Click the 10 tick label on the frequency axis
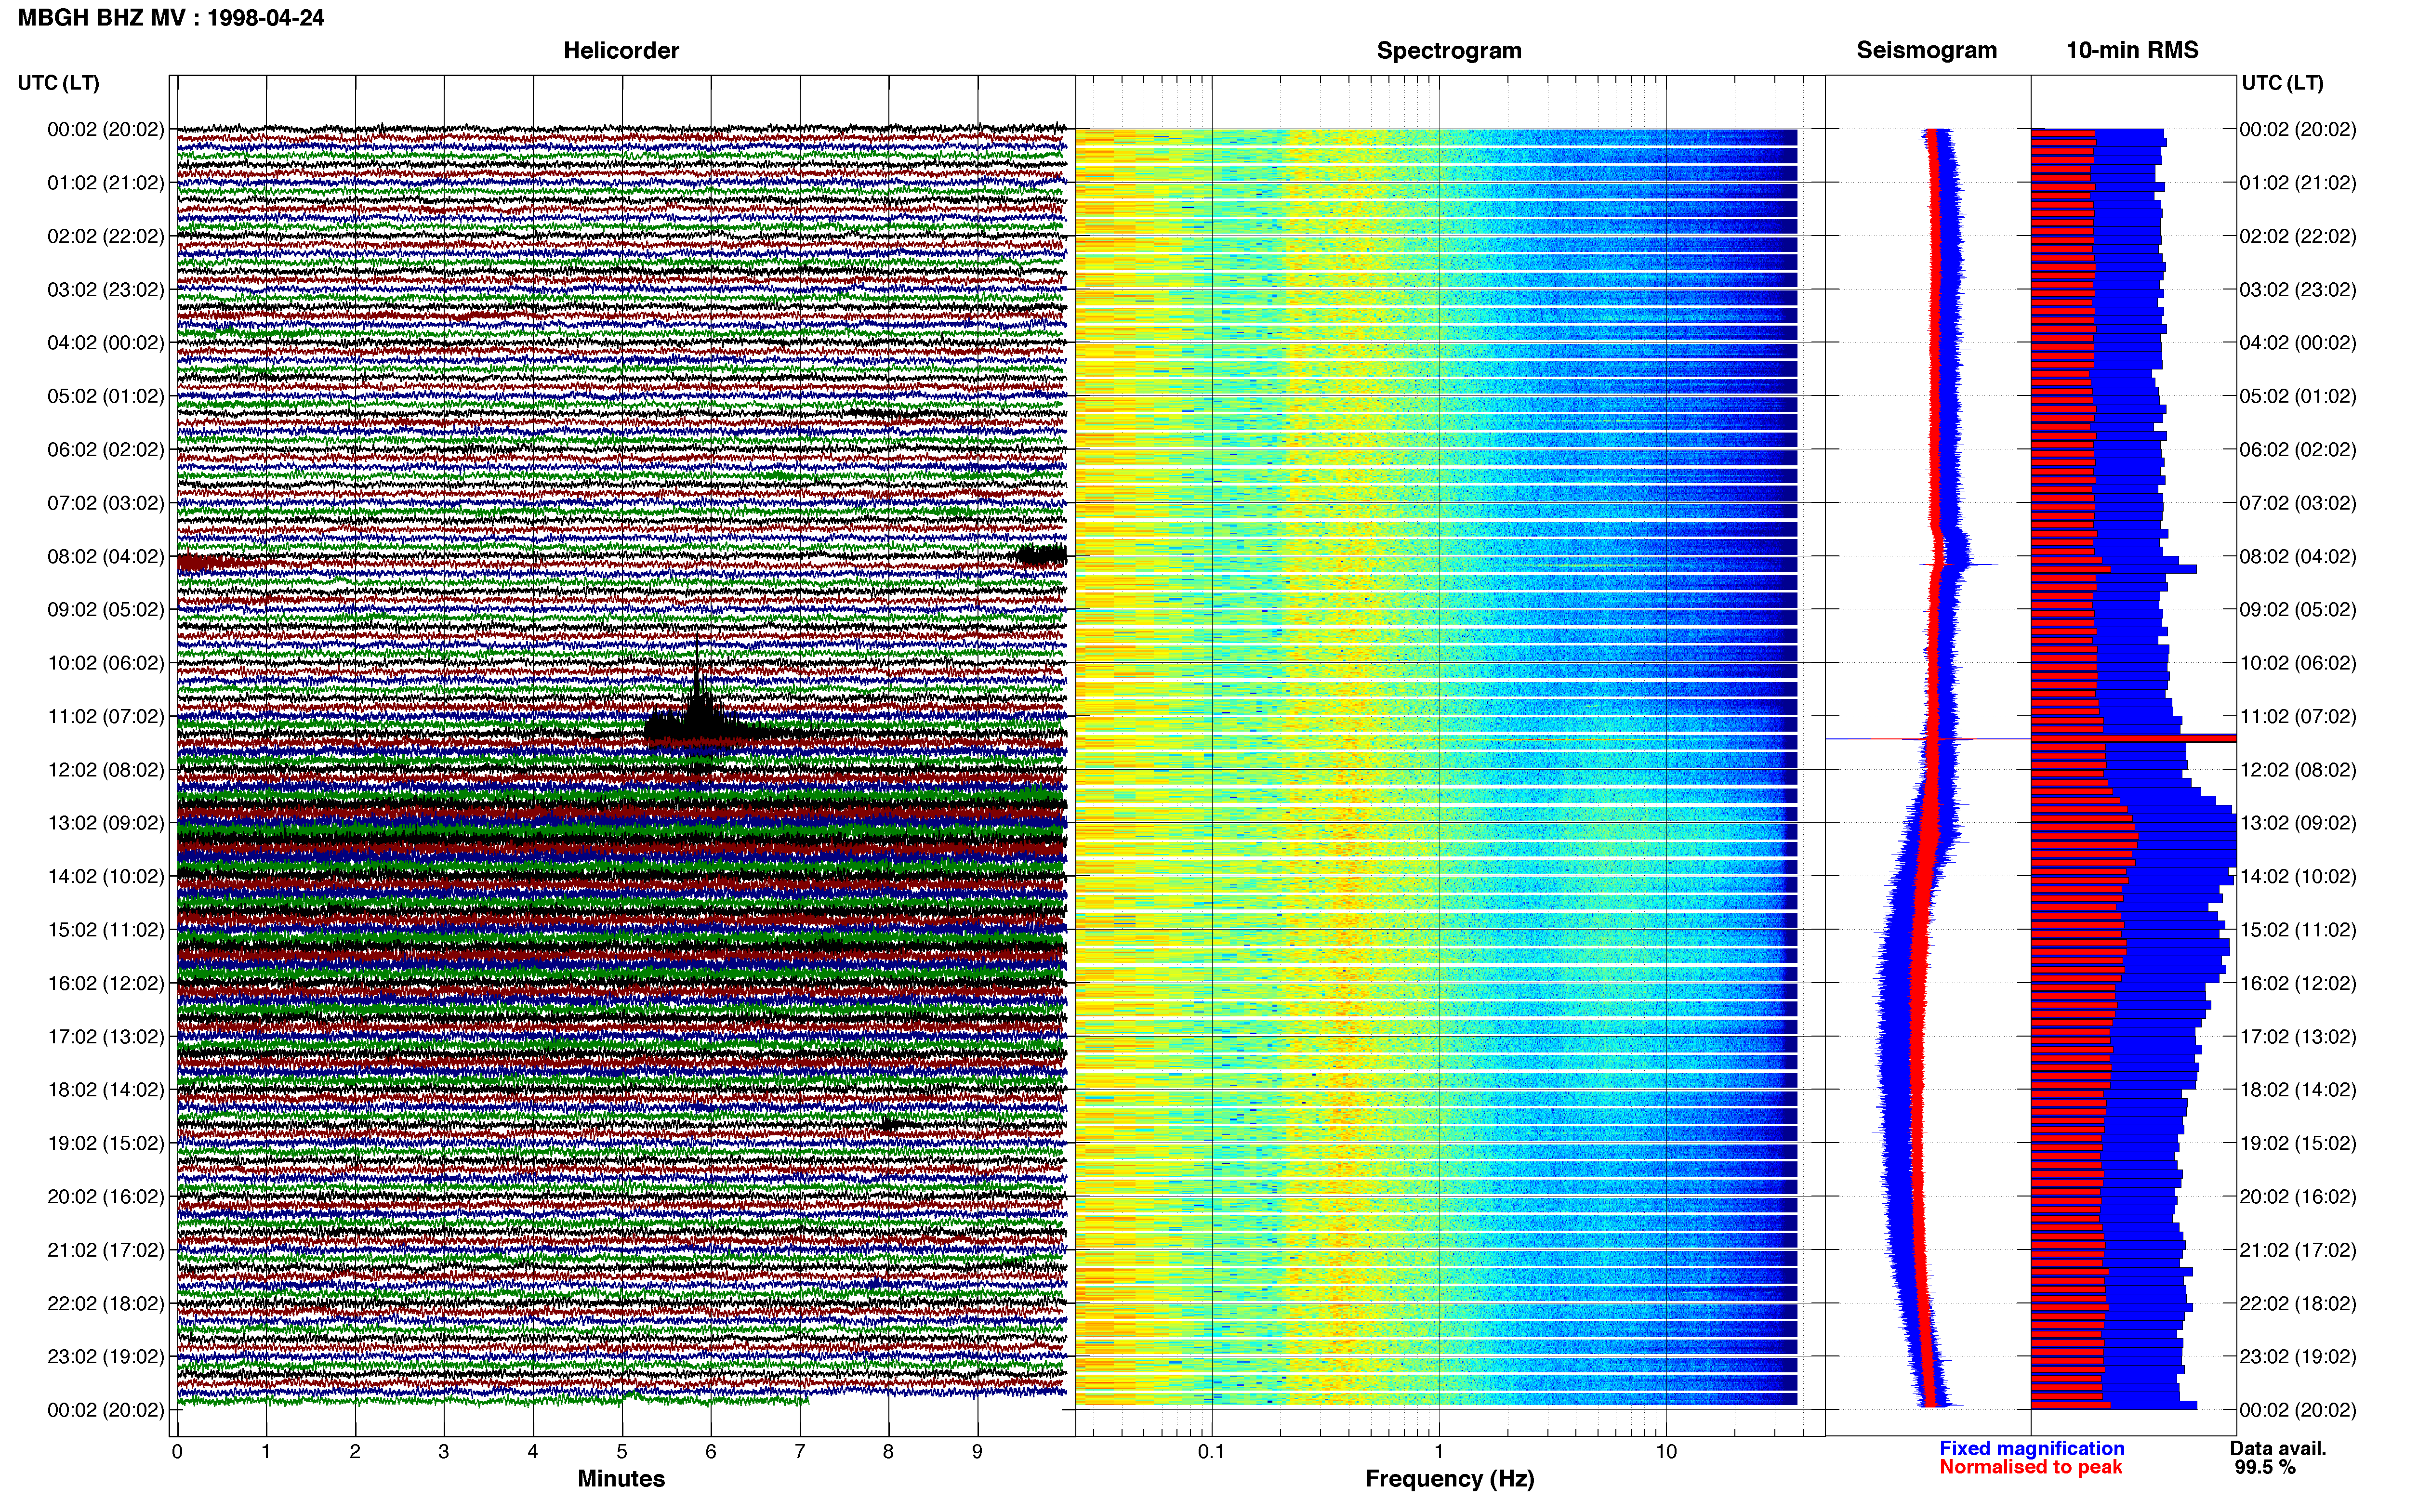Image resolution: width=2418 pixels, height=1512 pixels. [x=1666, y=1451]
